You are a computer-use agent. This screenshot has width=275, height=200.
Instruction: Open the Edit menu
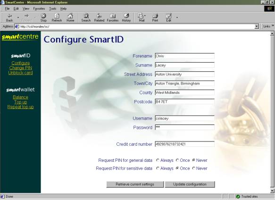coord(16,8)
